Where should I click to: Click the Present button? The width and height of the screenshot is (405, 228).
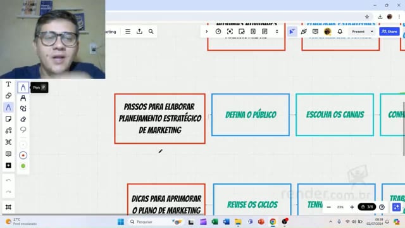coord(358,32)
